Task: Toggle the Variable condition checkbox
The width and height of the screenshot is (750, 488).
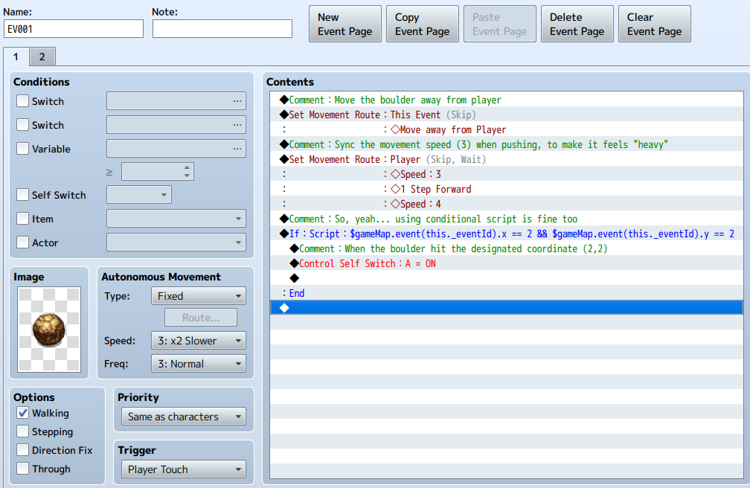Action: 22,149
